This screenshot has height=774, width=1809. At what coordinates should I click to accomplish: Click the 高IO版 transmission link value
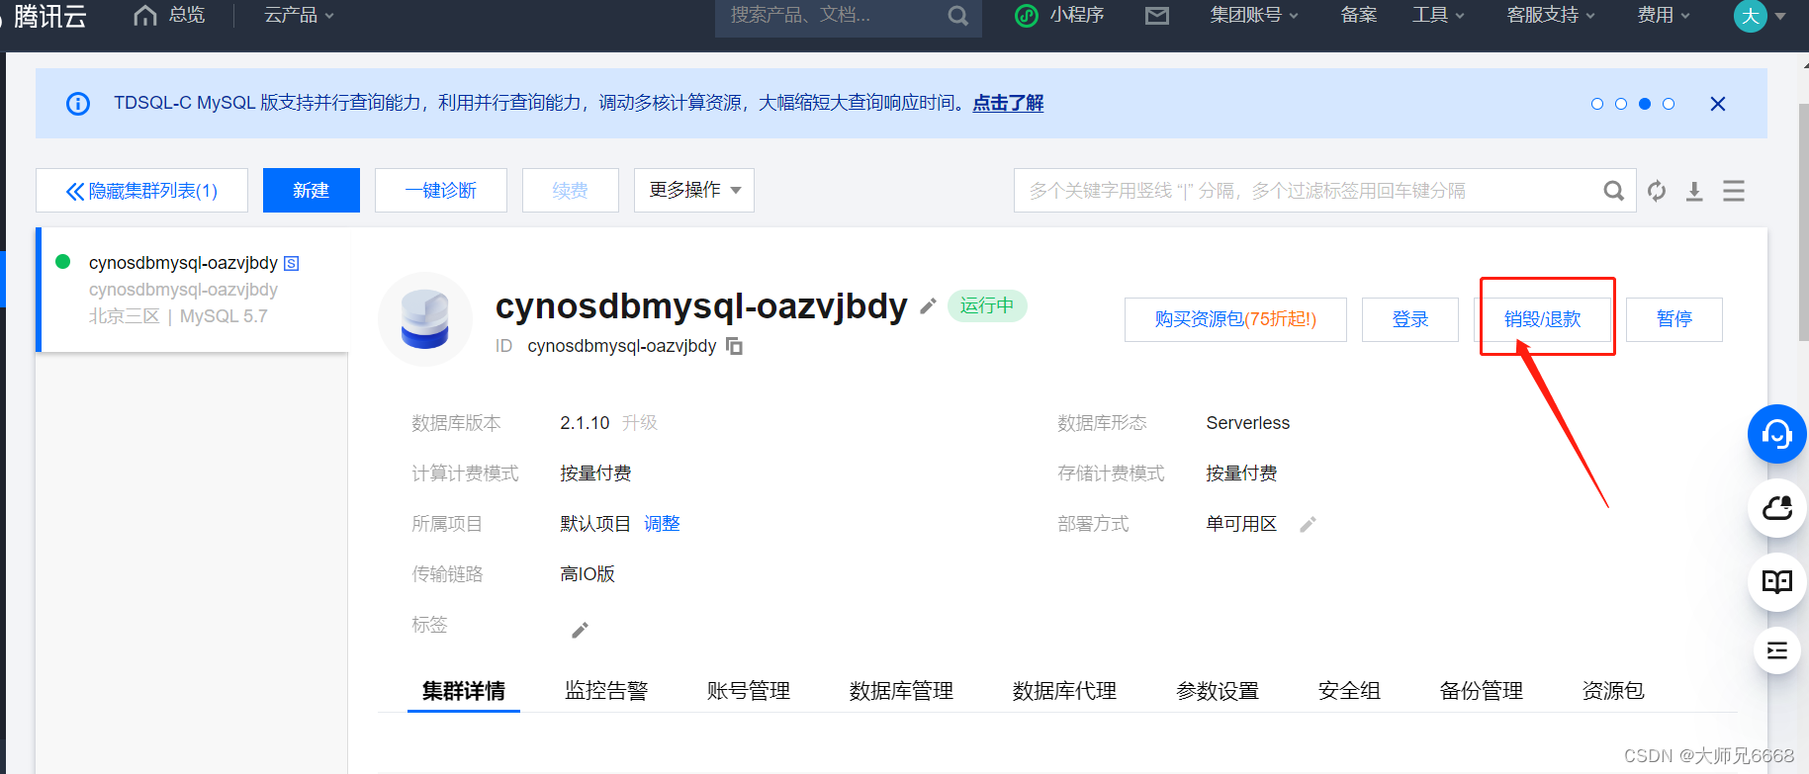click(588, 574)
